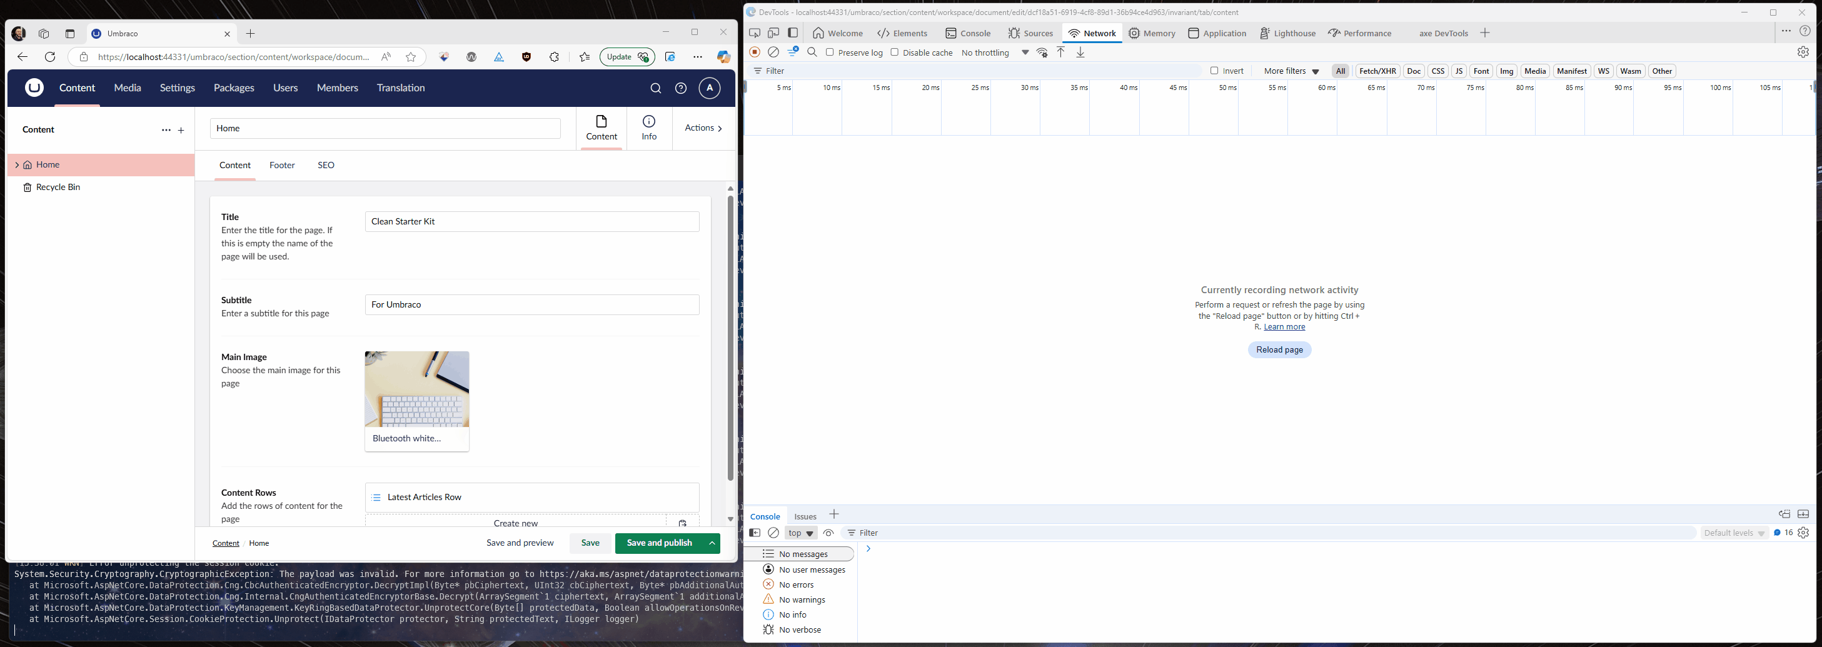The height and width of the screenshot is (647, 1822).
Task: Click the content editor vertical scrollbar
Action: coord(731,338)
